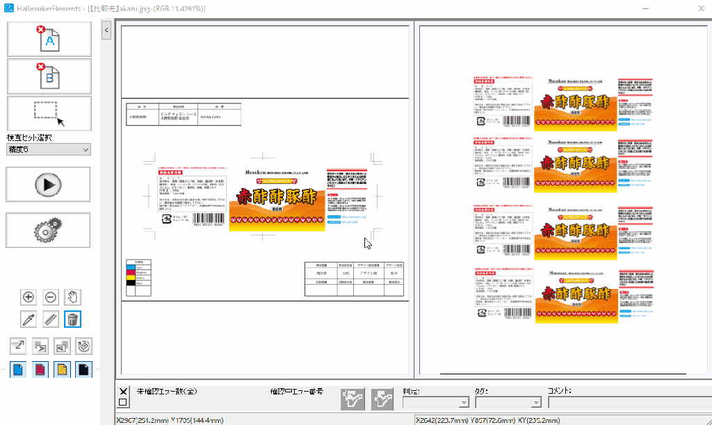
Task: Click the top label in right pane
Action: pyautogui.click(x=563, y=104)
